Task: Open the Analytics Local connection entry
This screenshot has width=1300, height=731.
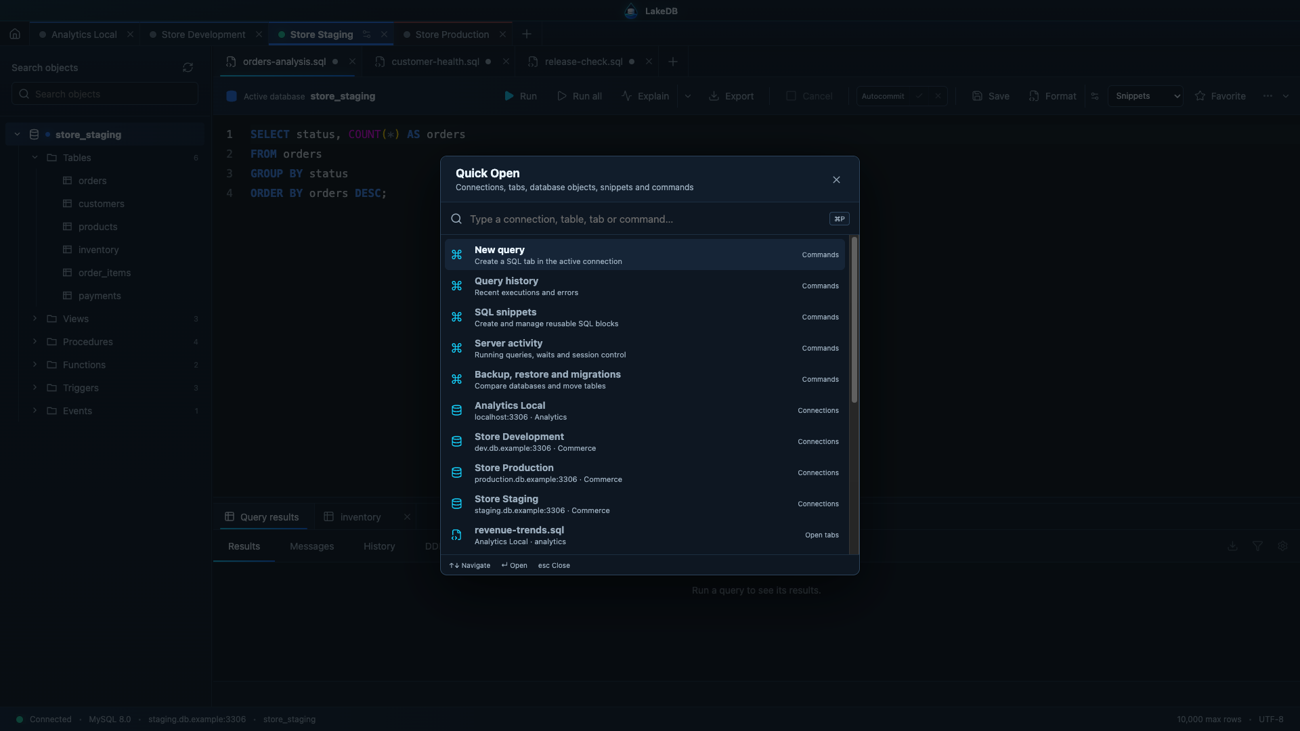Action: point(645,411)
